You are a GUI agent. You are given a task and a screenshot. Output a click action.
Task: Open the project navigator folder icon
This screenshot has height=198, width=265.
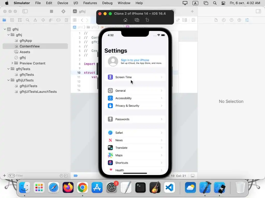(x=4, y=20)
